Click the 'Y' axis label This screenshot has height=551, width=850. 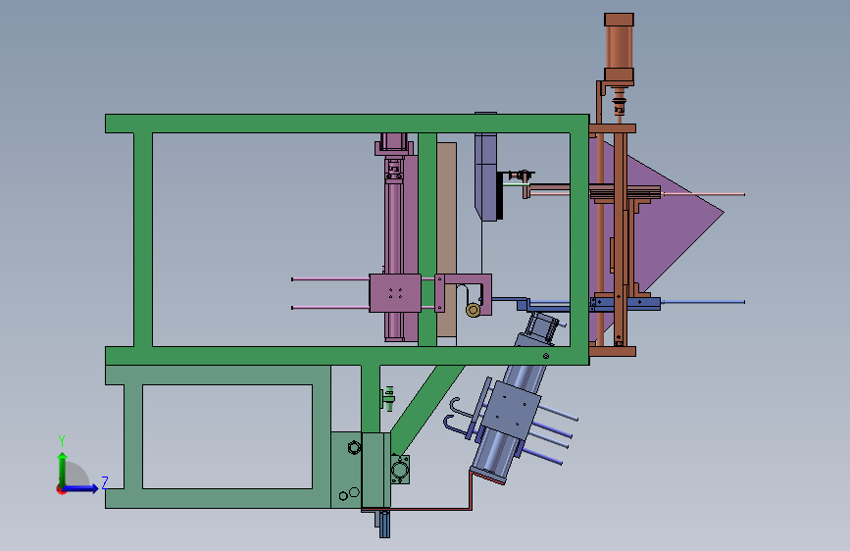[62, 441]
